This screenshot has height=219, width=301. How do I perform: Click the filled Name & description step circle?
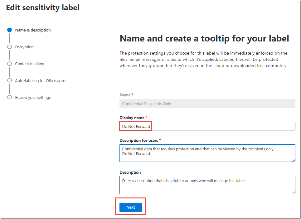pos(9,30)
